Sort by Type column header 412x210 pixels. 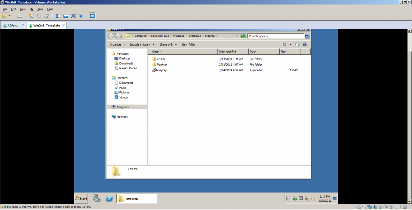point(264,52)
